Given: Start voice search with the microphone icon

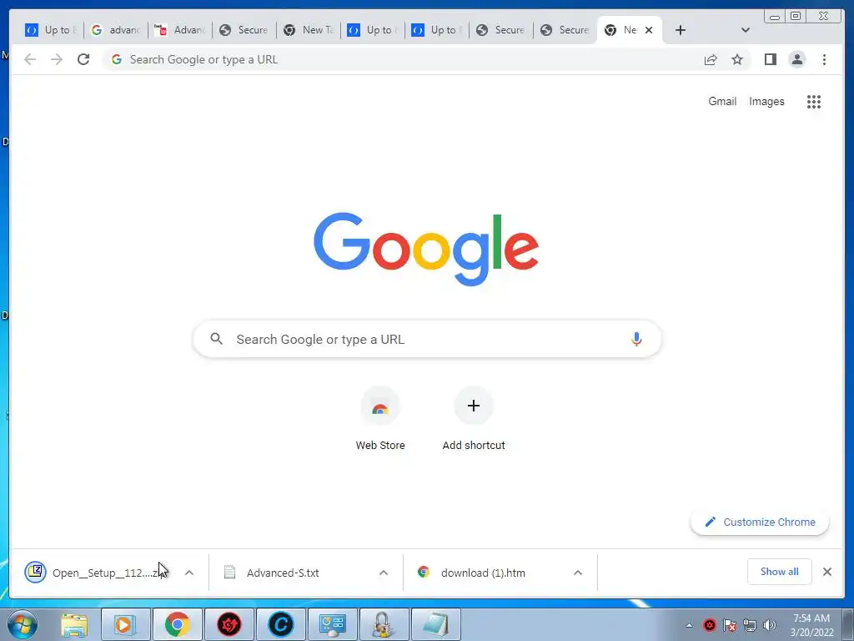Looking at the screenshot, I should 636,339.
